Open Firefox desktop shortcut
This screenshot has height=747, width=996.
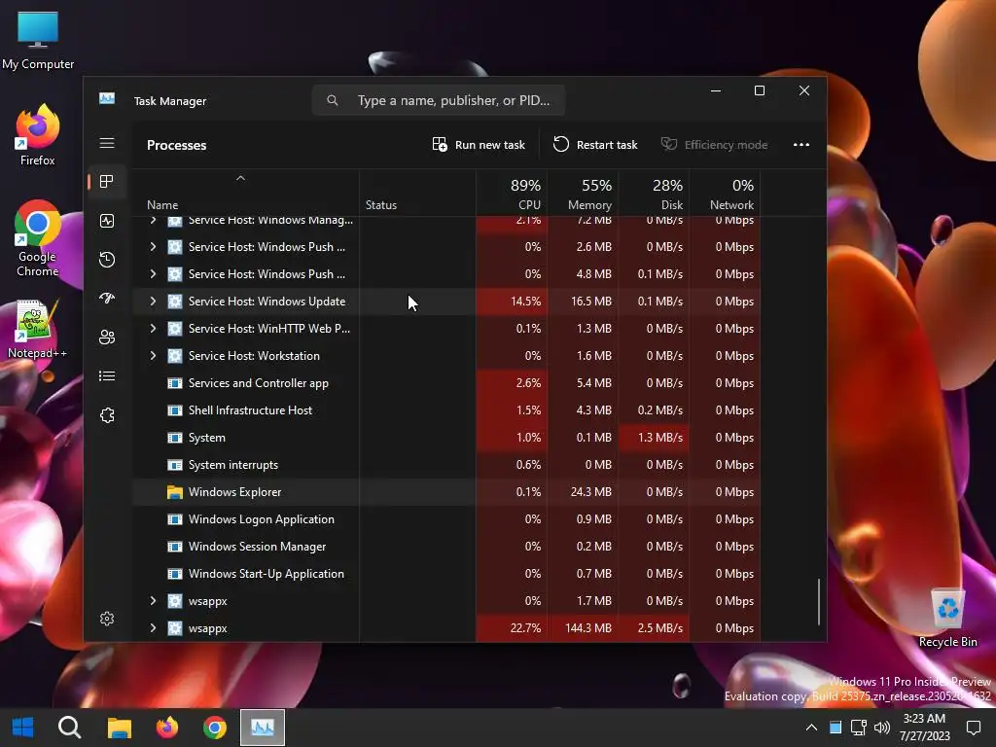(x=38, y=135)
